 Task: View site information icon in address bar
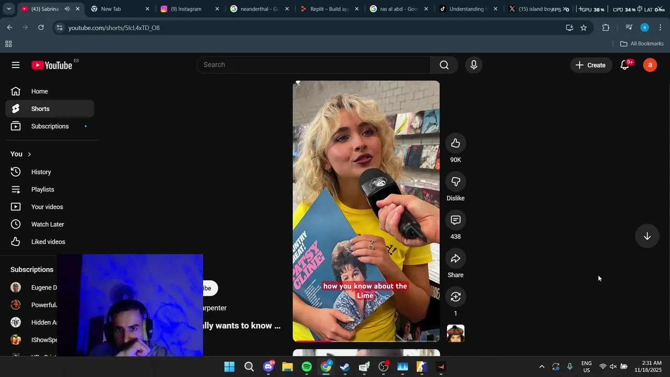point(60,27)
